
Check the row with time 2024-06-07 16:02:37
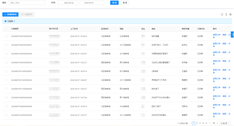(x=6, y=89)
